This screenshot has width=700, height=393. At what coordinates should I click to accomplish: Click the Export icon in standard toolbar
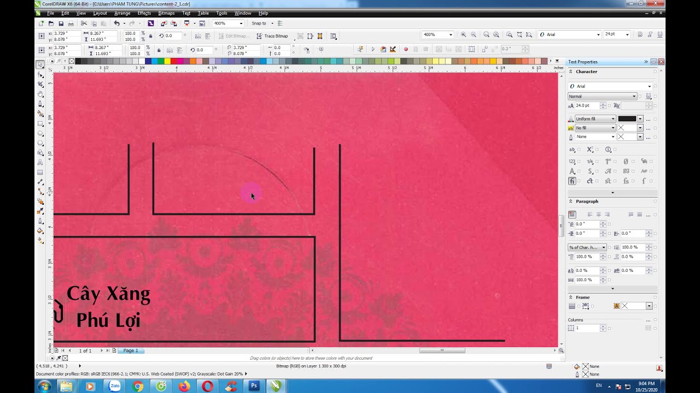coord(173,23)
